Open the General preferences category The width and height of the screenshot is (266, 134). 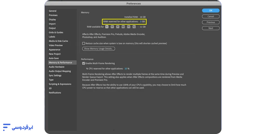52,11
